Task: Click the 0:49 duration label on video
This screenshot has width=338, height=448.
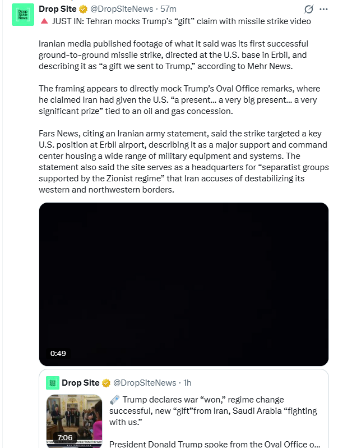Action: pyautogui.click(x=58, y=354)
